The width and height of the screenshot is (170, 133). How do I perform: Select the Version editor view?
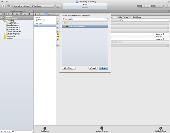click(x=148, y=6)
